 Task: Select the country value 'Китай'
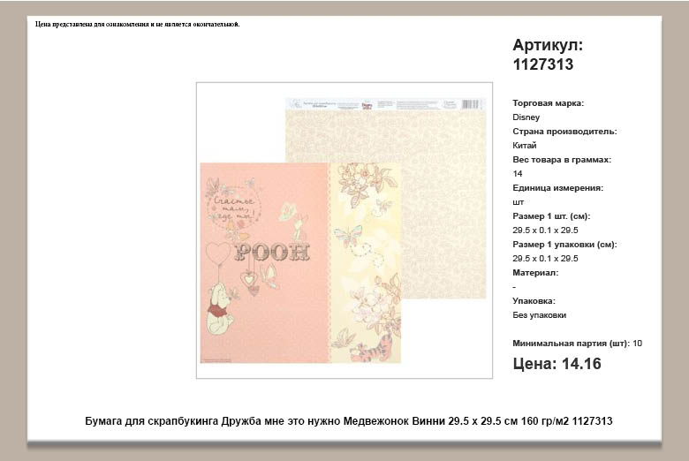(524, 146)
